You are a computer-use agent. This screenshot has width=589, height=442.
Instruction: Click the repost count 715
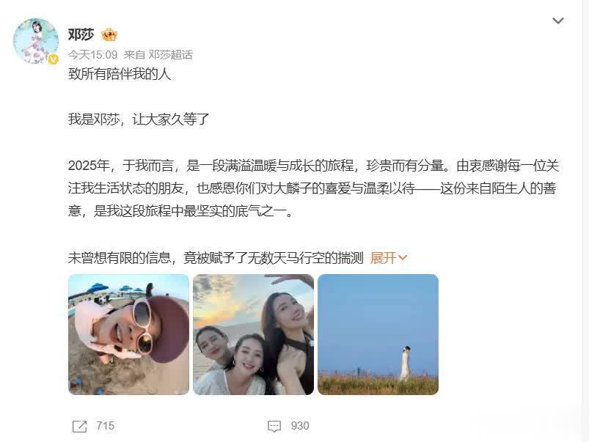tap(105, 426)
